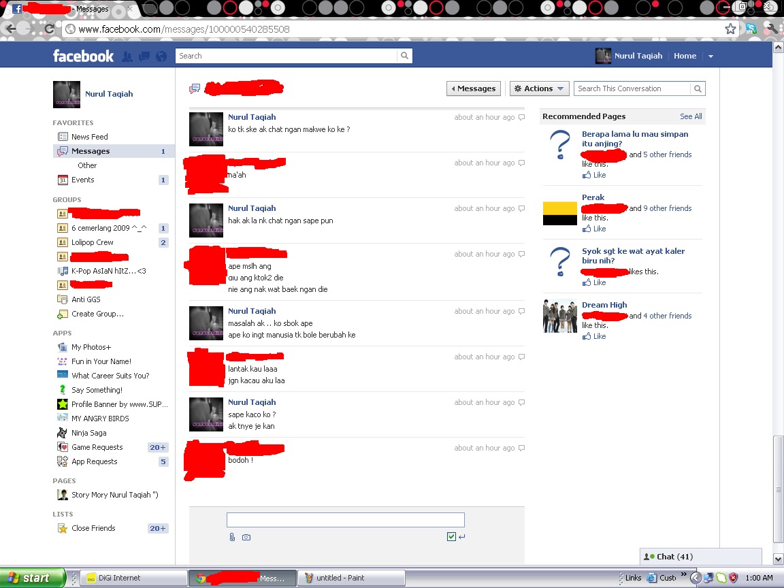Open Story Mory Nurul Taqiah page
Viewport: 784px width, 588px height.
[x=114, y=495]
